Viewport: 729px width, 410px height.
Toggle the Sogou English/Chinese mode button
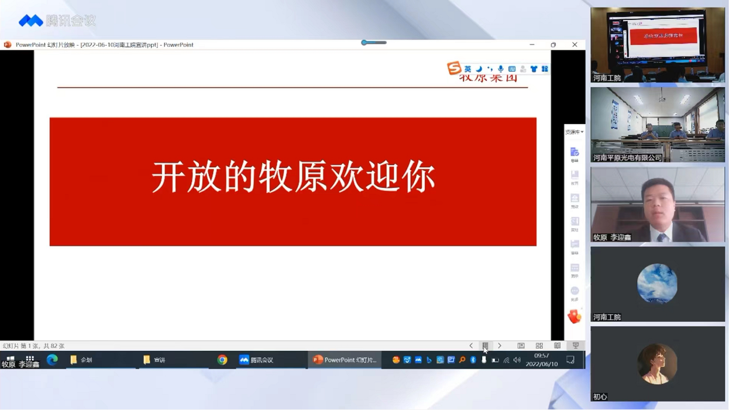[x=467, y=69]
